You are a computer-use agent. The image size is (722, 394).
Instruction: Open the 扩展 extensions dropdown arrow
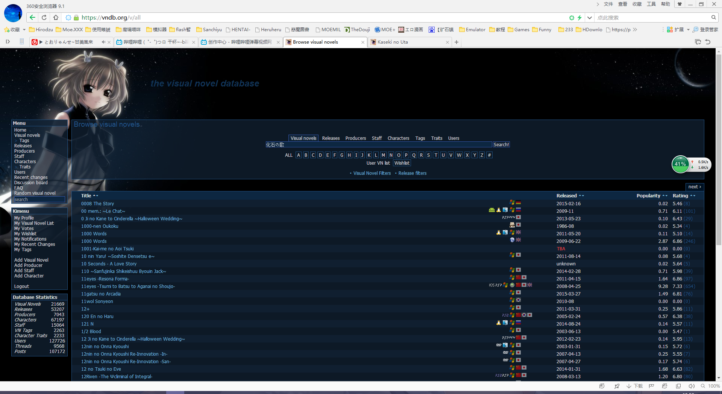[x=688, y=30]
